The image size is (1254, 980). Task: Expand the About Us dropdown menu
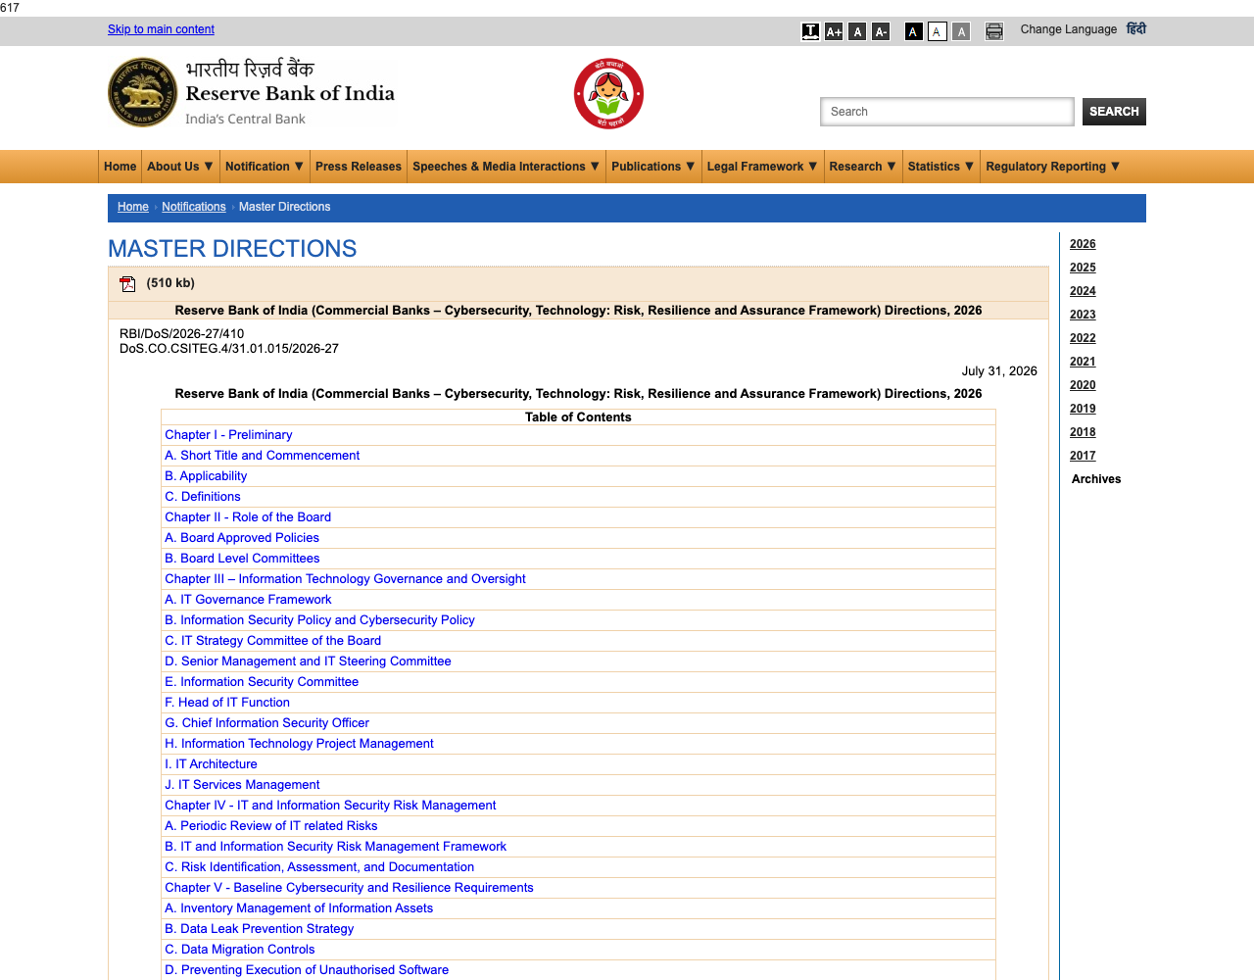pyautogui.click(x=180, y=167)
